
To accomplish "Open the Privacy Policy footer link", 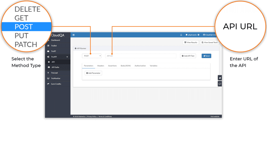I will [92, 116].
